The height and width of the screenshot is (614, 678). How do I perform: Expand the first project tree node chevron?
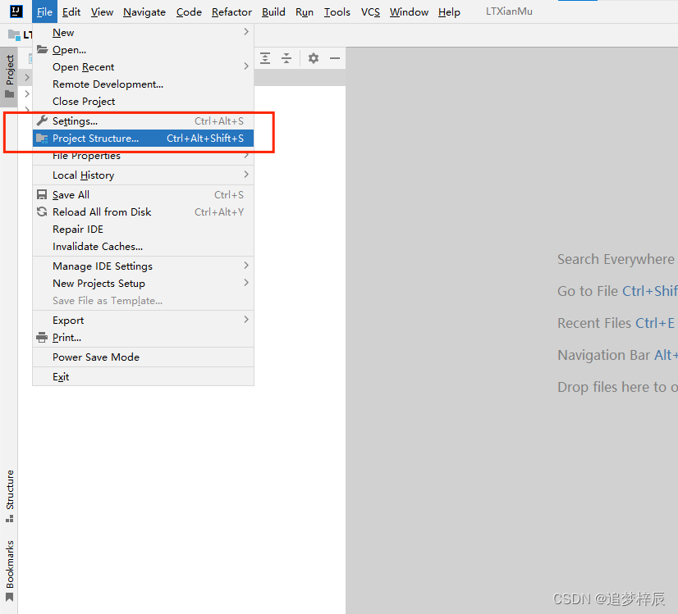click(27, 77)
